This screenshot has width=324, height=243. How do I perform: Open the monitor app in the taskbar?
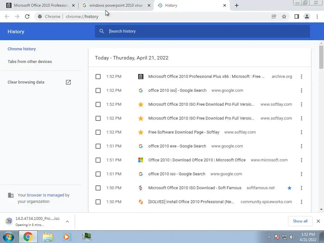point(87,237)
